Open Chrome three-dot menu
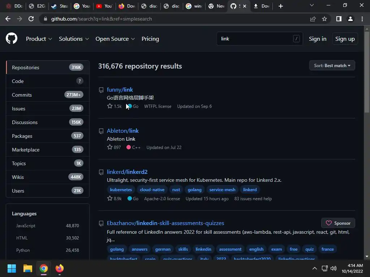The width and height of the screenshot is (370, 277). [x=362, y=19]
